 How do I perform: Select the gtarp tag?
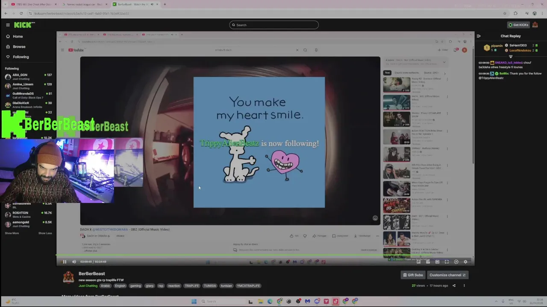point(150,286)
